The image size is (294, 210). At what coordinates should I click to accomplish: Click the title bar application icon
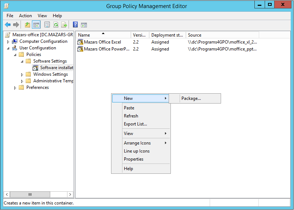click(6, 6)
